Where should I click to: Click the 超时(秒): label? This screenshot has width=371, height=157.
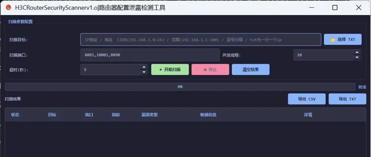click(x=19, y=70)
